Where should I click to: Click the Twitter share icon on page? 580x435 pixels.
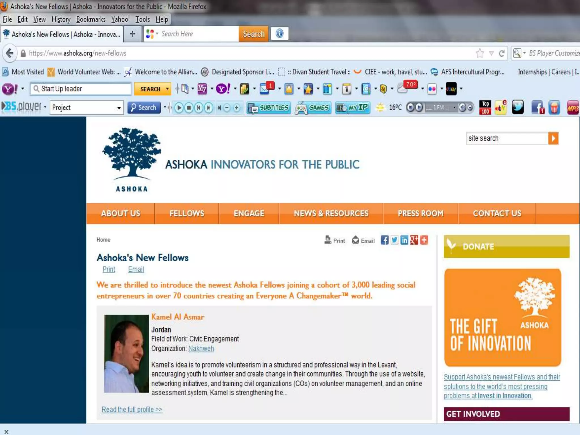point(394,240)
